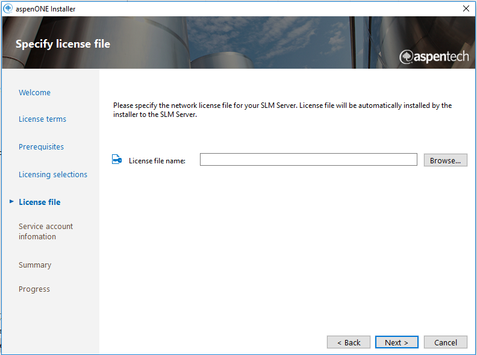Click the Progress step label
The height and width of the screenshot is (355, 477).
tap(34, 289)
